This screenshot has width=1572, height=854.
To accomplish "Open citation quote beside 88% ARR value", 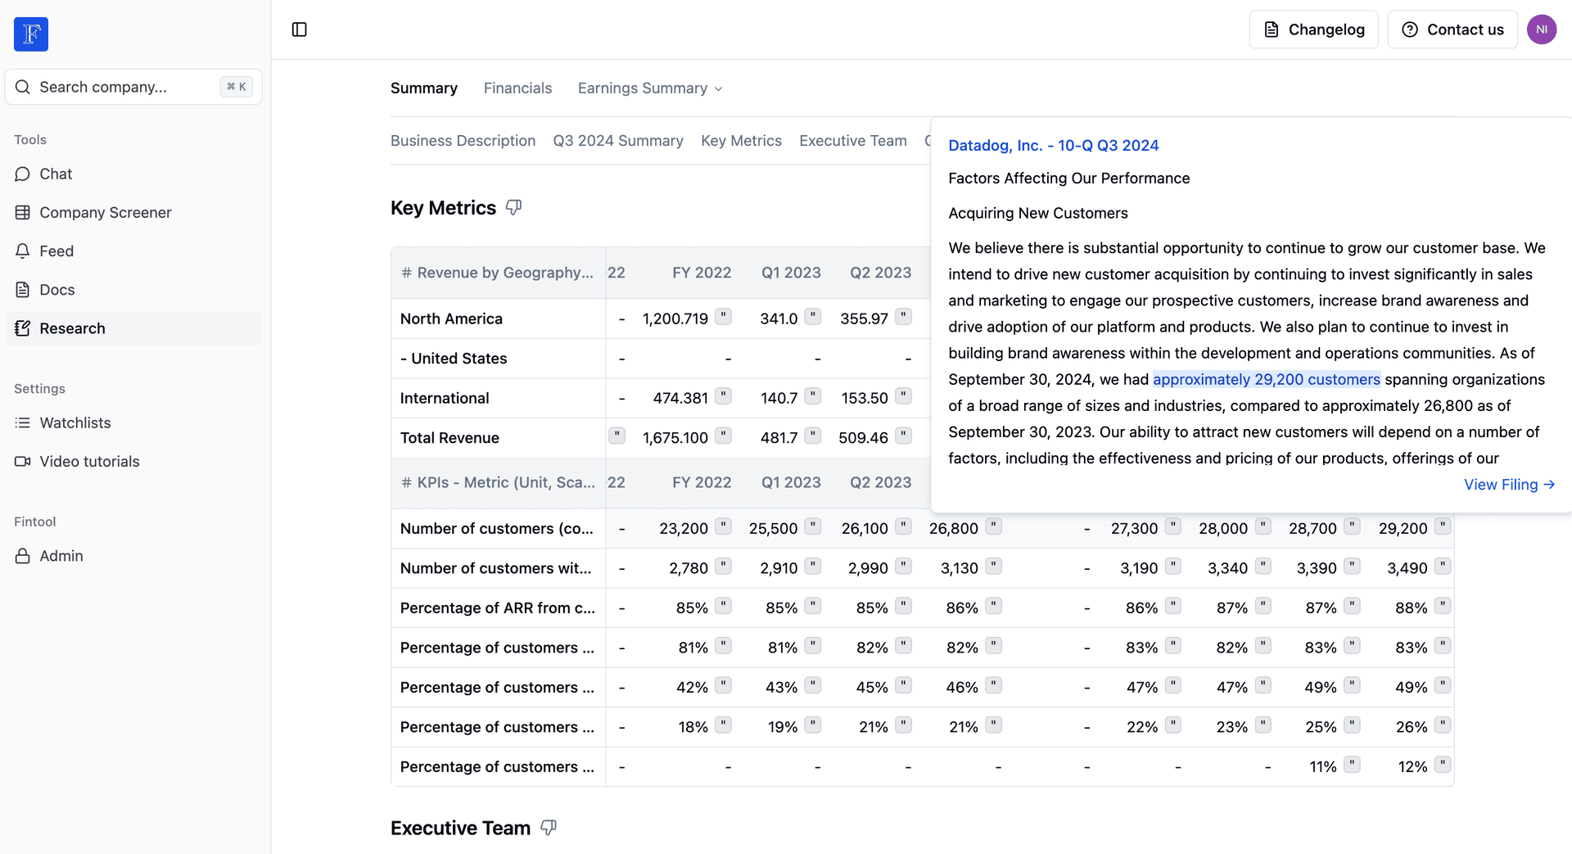I will pos(1443,606).
